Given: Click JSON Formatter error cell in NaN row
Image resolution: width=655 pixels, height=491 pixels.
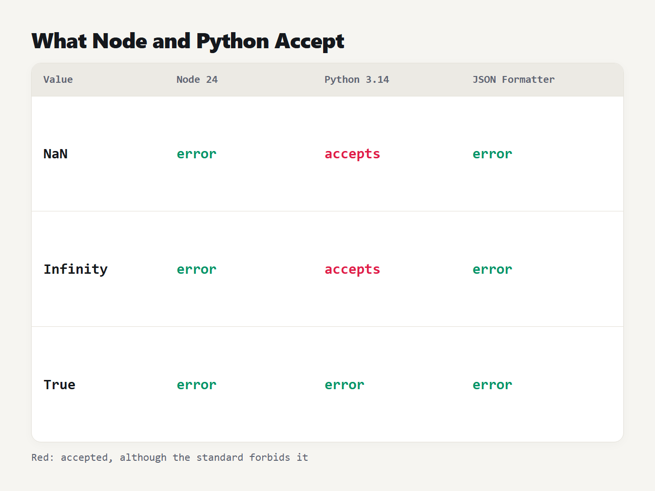Looking at the screenshot, I should (x=492, y=154).
